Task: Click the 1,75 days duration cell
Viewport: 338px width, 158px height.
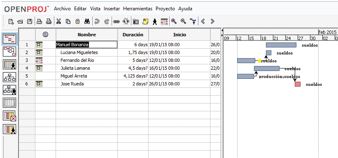Action: coord(133,52)
